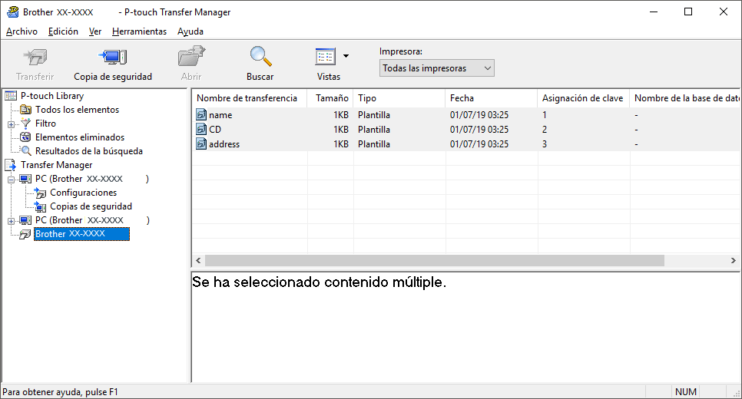Select the 'CD' template row
Image resolution: width=742 pixels, height=399 pixels.
466,130
